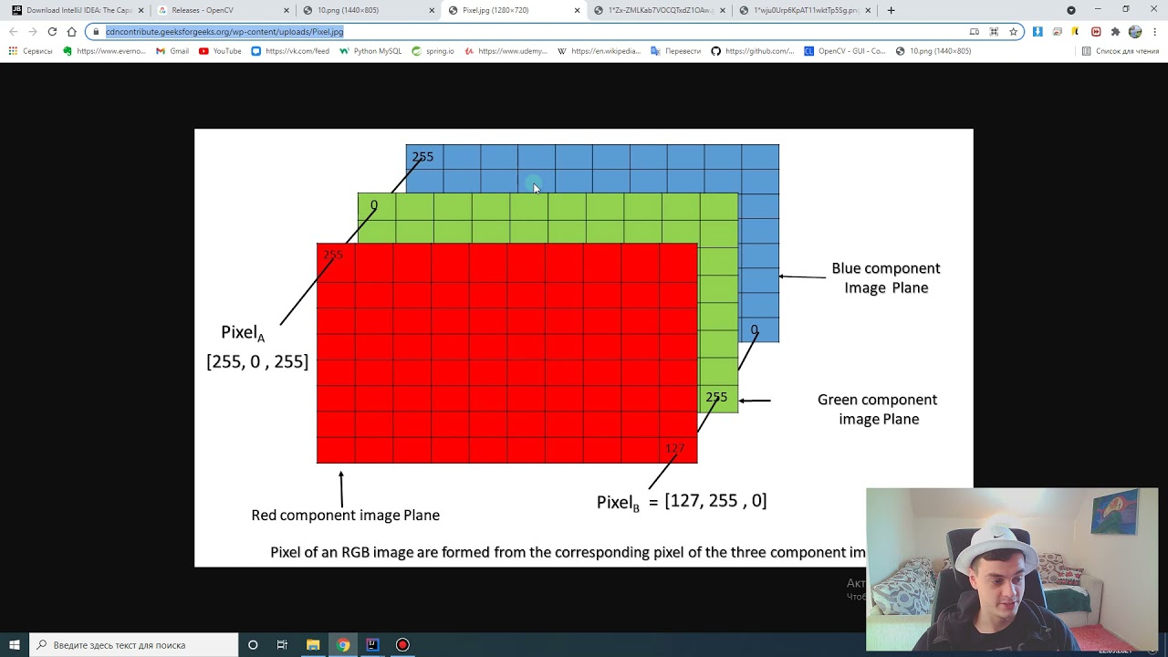Open the Python MySQL bookmark

[370, 51]
